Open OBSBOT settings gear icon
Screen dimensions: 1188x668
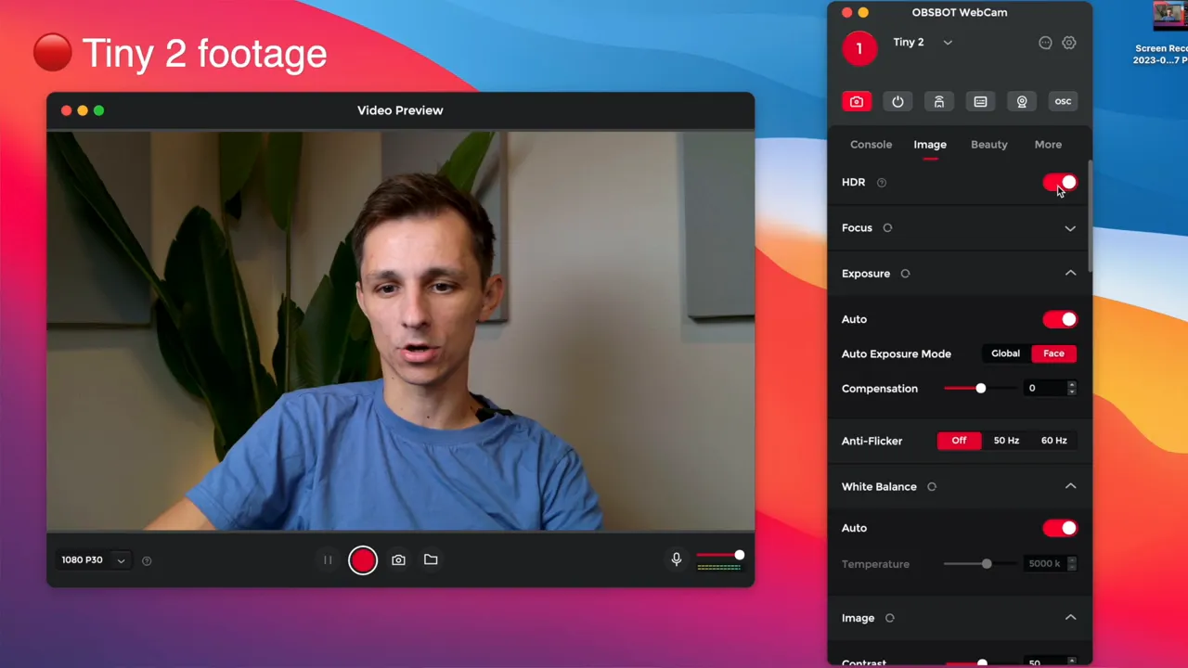pos(1069,43)
